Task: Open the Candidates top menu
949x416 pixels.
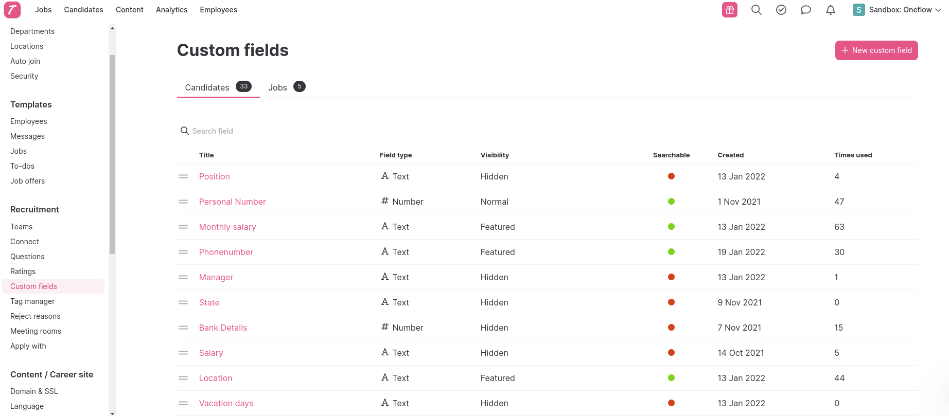Action: tap(83, 10)
